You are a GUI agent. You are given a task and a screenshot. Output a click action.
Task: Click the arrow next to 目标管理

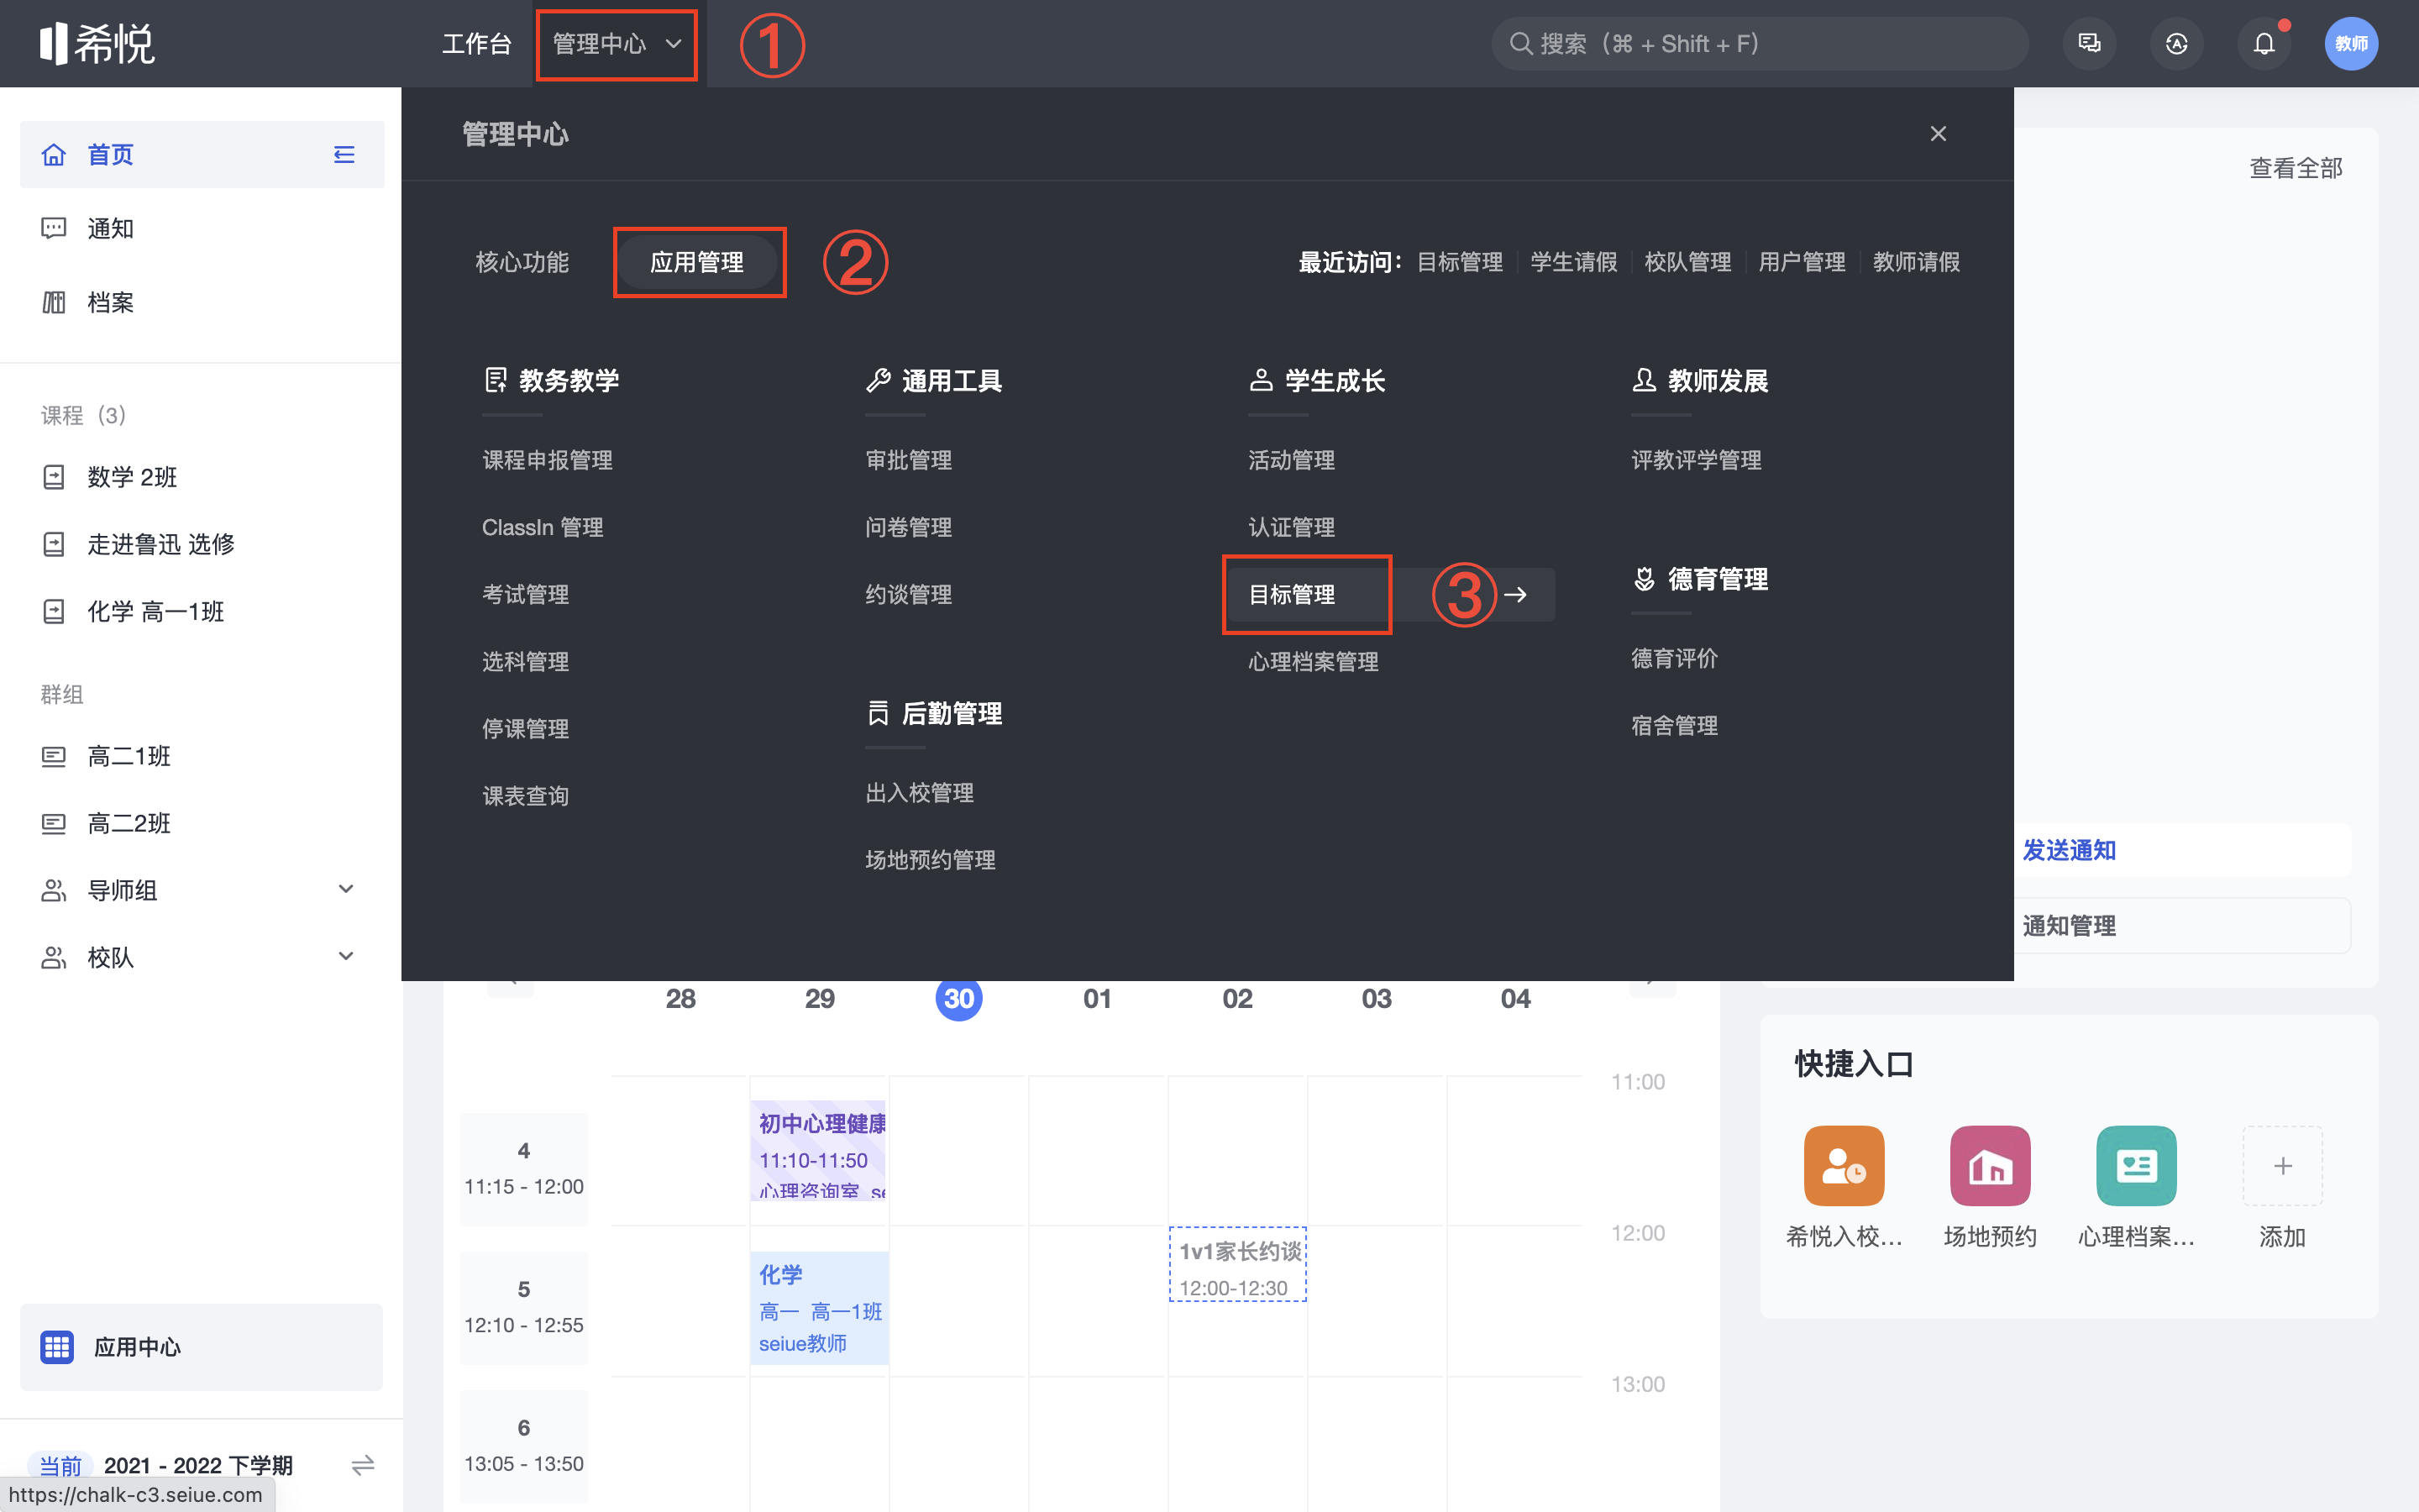(1515, 594)
